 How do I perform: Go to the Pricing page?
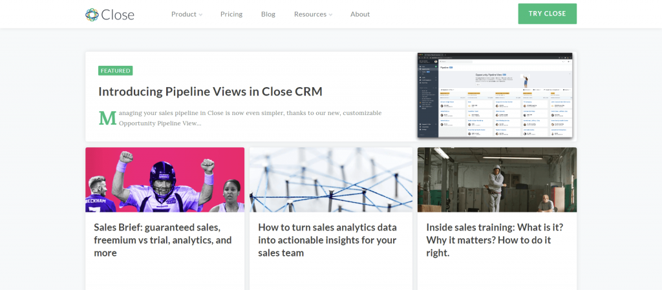231,14
